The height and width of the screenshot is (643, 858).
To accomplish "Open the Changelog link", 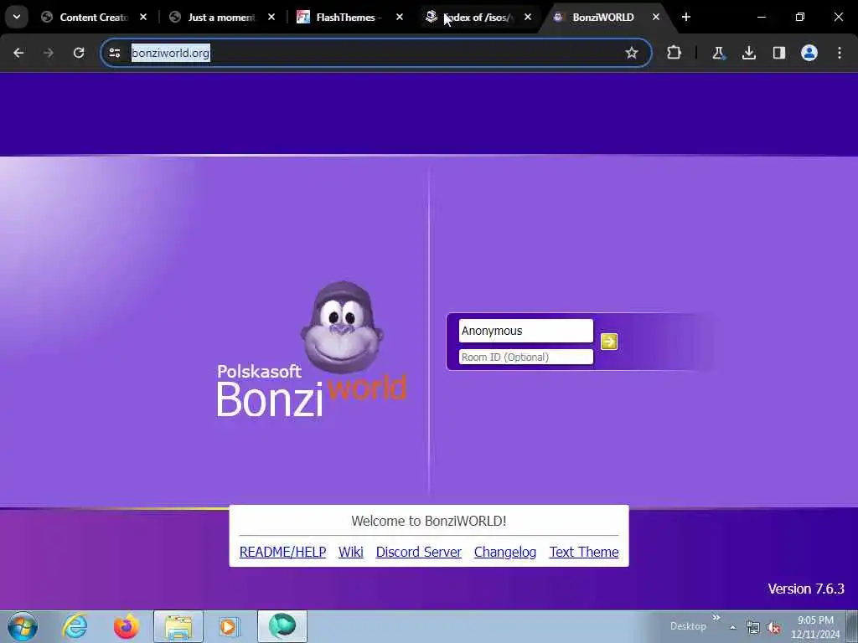I will pos(505,553).
